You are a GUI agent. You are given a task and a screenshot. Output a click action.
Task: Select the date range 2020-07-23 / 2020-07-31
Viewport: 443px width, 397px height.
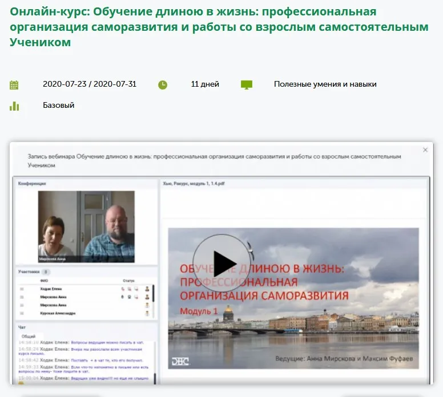[90, 84]
